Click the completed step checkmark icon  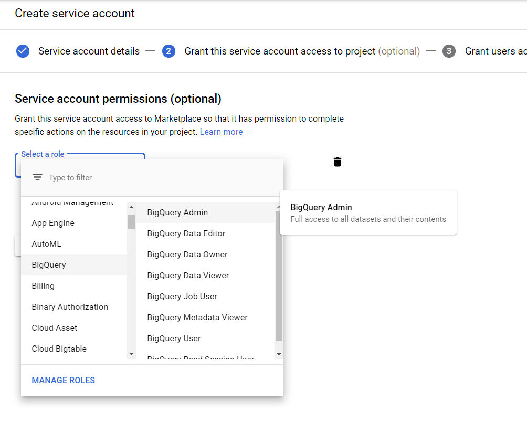pos(23,51)
